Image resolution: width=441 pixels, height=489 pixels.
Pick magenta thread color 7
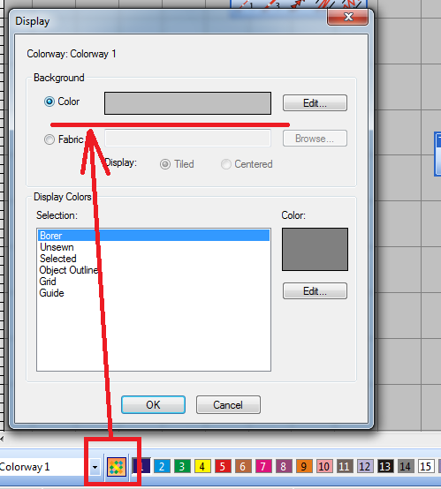tap(263, 467)
